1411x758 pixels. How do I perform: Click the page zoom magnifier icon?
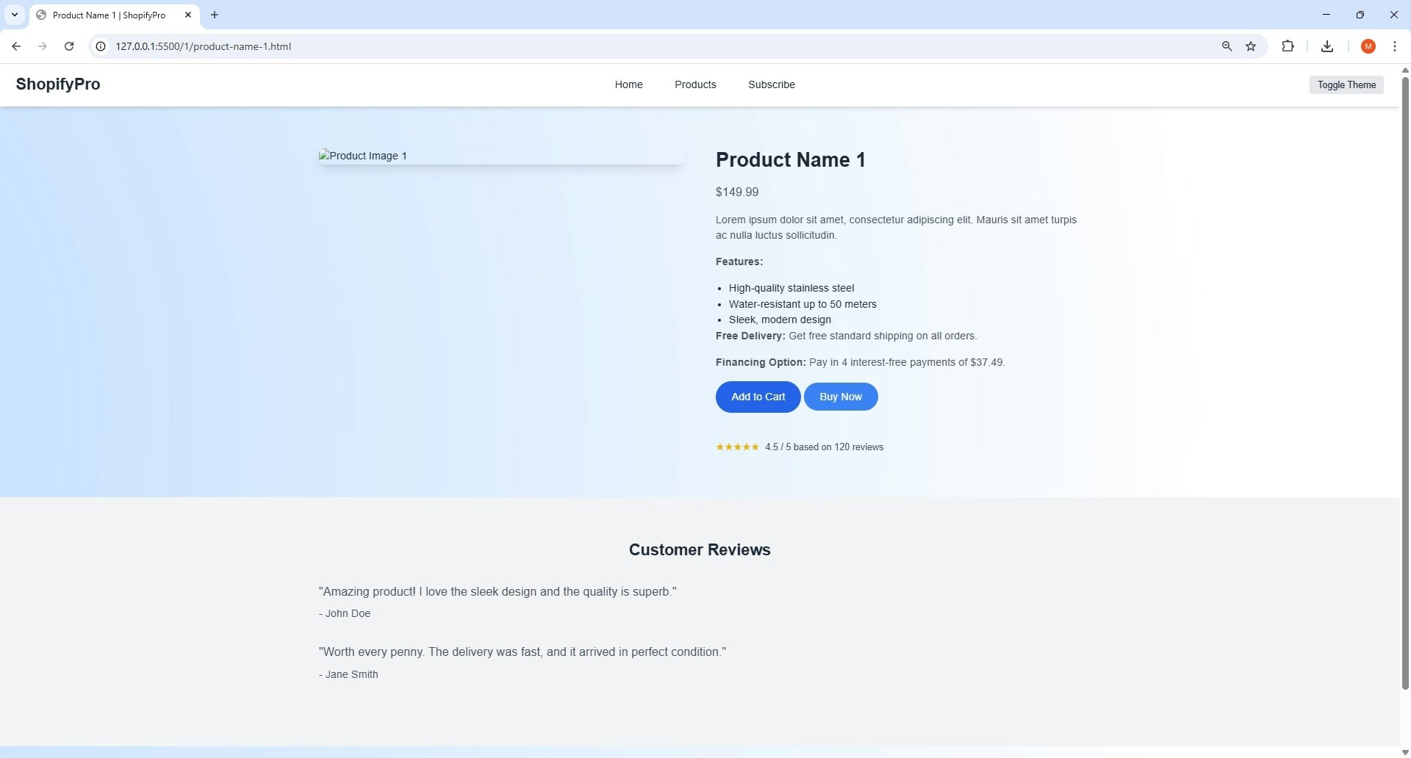[1227, 46]
